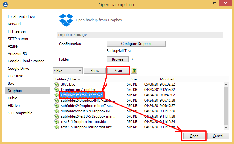Click modified date 04/24/2019 06:47:37
Screen dimensions: 234x144
tap(159, 106)
